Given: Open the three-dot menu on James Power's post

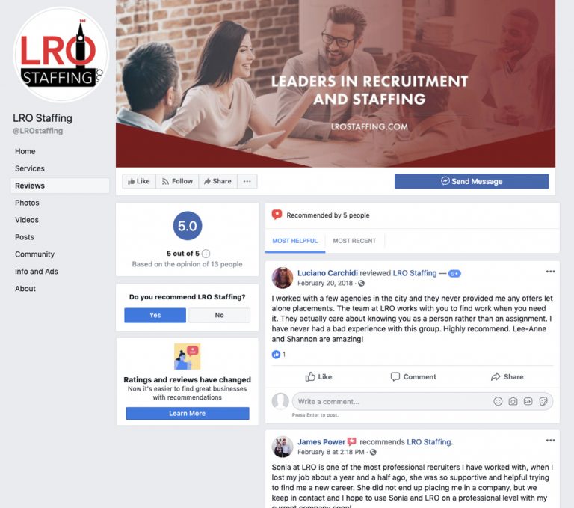Looking at the screenshot, I should [x=550, y=441].
